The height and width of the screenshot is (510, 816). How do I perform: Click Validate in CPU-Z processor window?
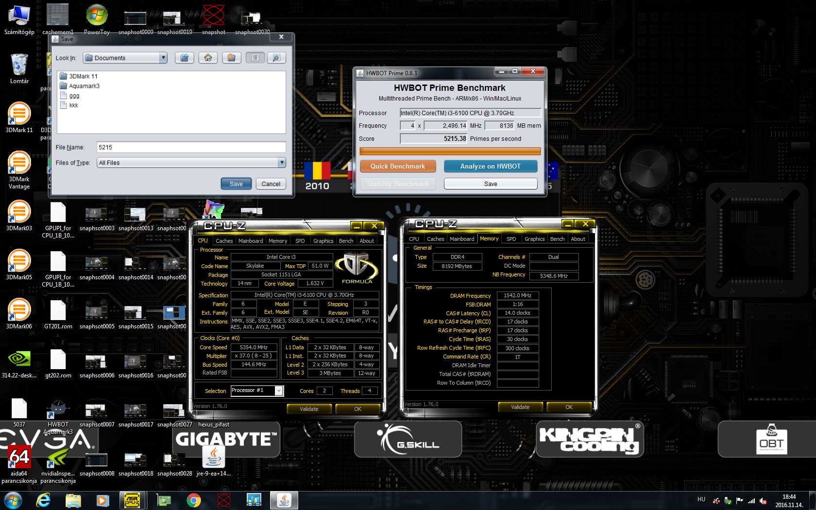309,409
